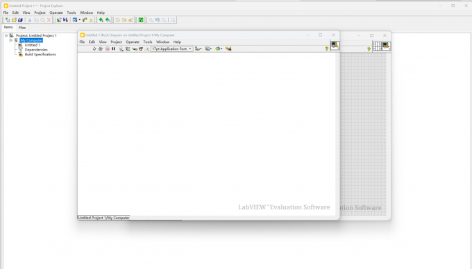Open the Operate menu in Block Diagram window
Screen dimensions: 472x269
[133, 42]
